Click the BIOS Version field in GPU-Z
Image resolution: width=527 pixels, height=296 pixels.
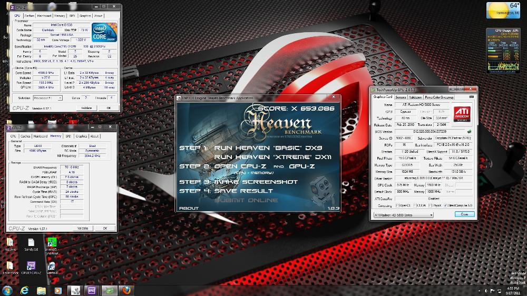[x=430, y=131]
